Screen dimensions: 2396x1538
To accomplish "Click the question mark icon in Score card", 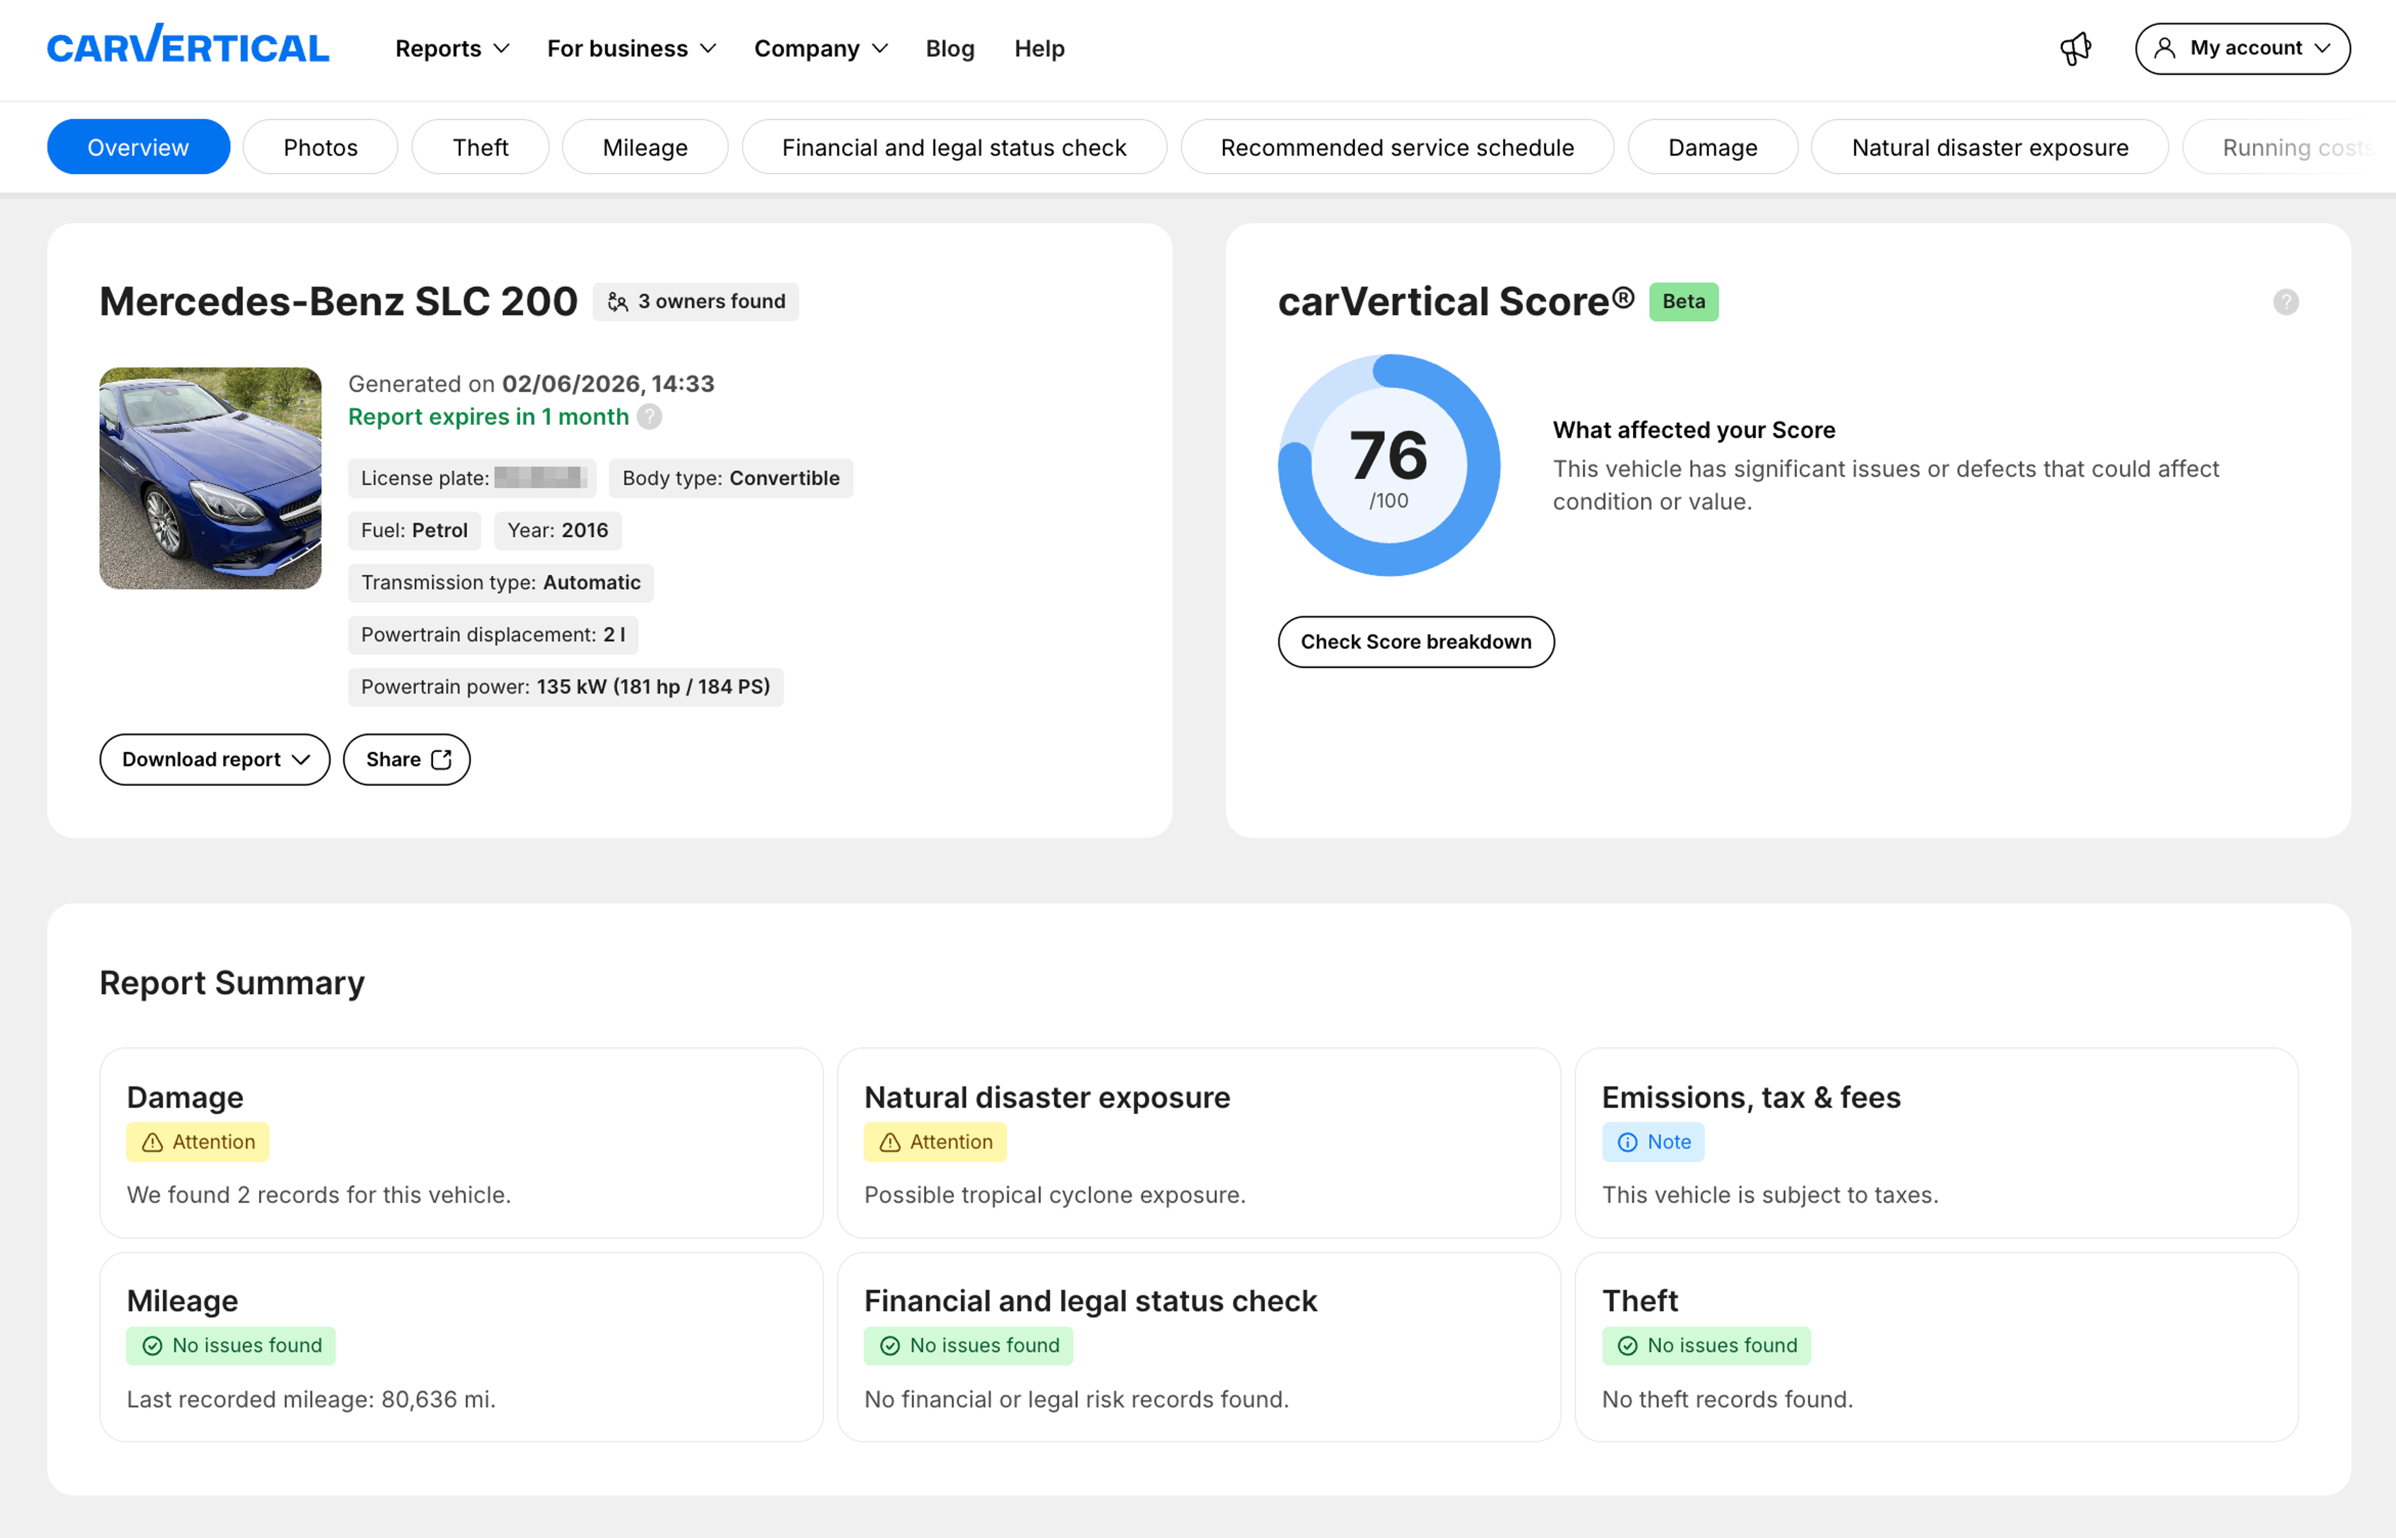I will [2285, 302].
